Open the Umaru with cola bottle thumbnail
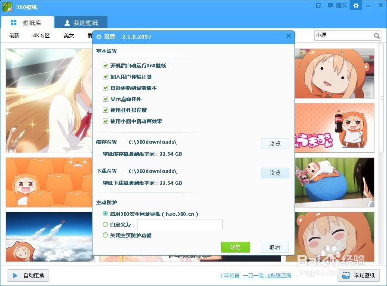 [x=335, y=128]
